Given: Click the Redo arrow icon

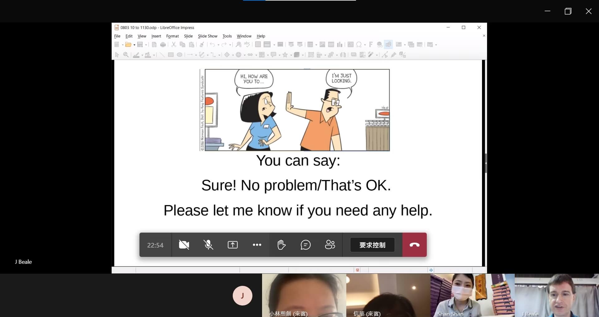Looking at the screenshot, I should 224,45.
